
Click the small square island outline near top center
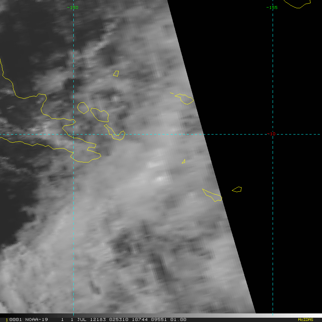116,73
